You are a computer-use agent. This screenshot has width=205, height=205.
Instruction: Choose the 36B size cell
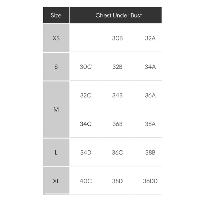pos(117,124)
